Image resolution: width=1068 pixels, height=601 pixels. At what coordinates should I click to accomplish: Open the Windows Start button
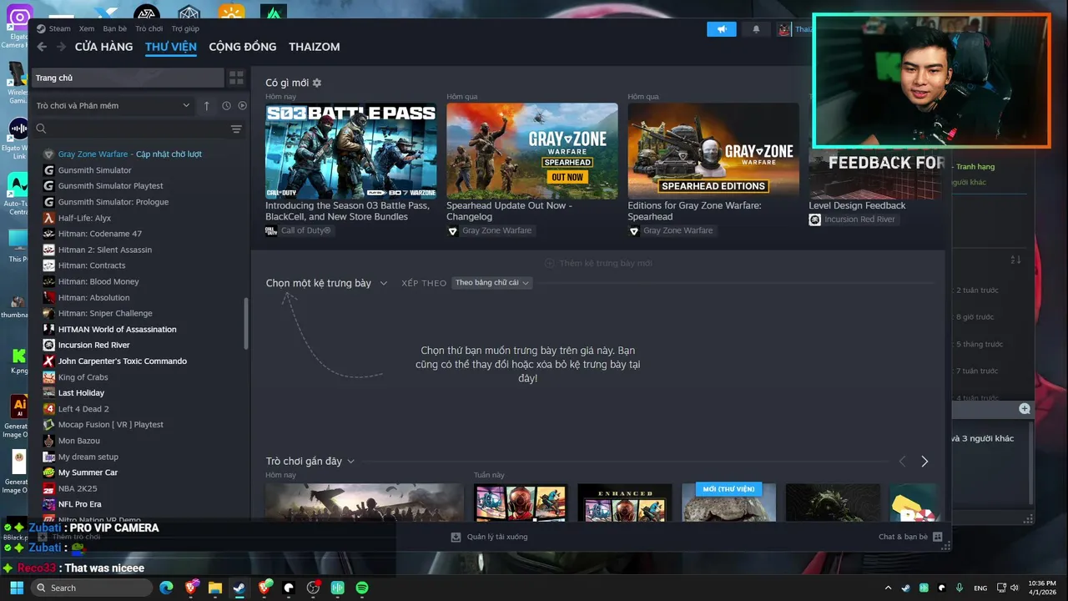[17, 588]
